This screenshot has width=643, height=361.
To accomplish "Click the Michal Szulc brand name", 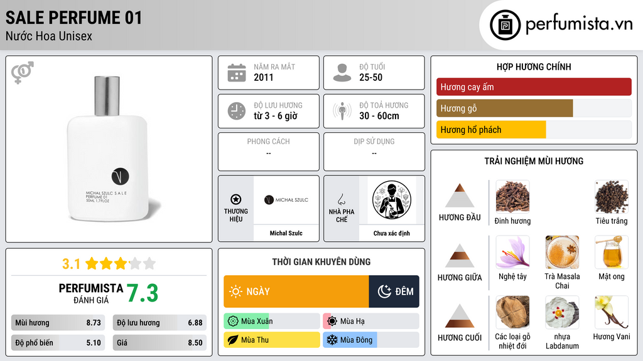I will pos(286,233).
